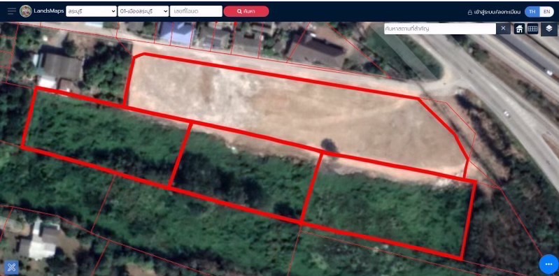Select the bare-soil land parcel
559x276 pixels.
click(296, 114)
